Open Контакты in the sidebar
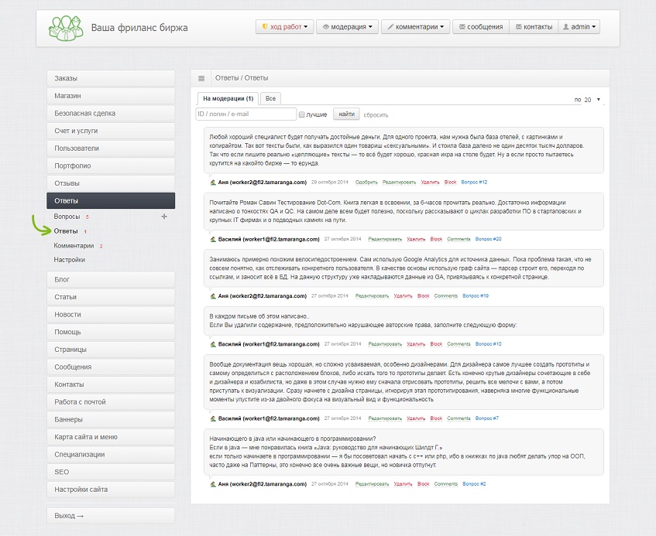This screenshot has width=656, height=536. coord(111,384)
